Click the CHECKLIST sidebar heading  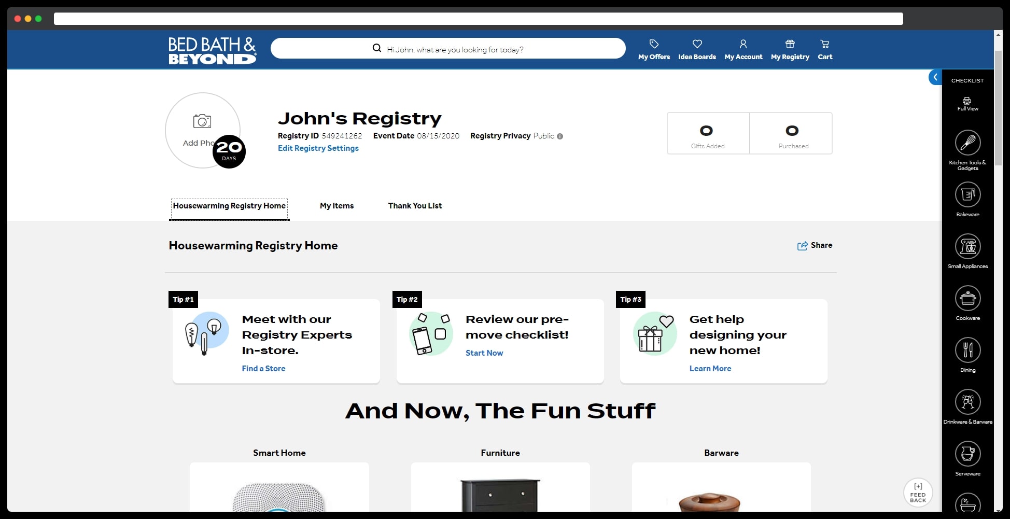967,80
